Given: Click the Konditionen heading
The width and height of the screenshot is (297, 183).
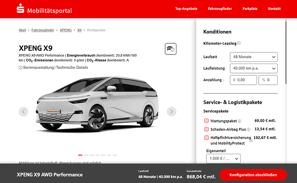Looking at the screenshot, I should click(x=217, y=32).
